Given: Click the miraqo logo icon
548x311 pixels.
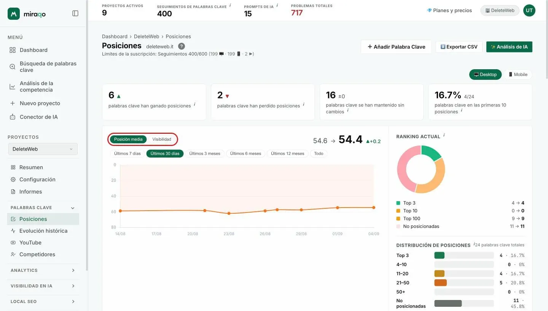Looking at the screenshot, I should (14, 14).
